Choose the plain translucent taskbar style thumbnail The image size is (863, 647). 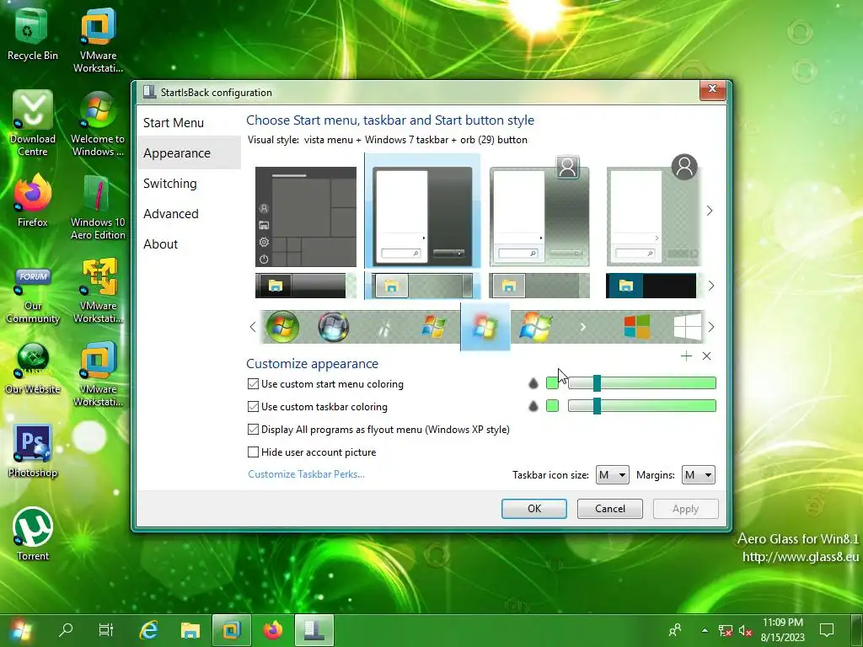pos(539,286)
